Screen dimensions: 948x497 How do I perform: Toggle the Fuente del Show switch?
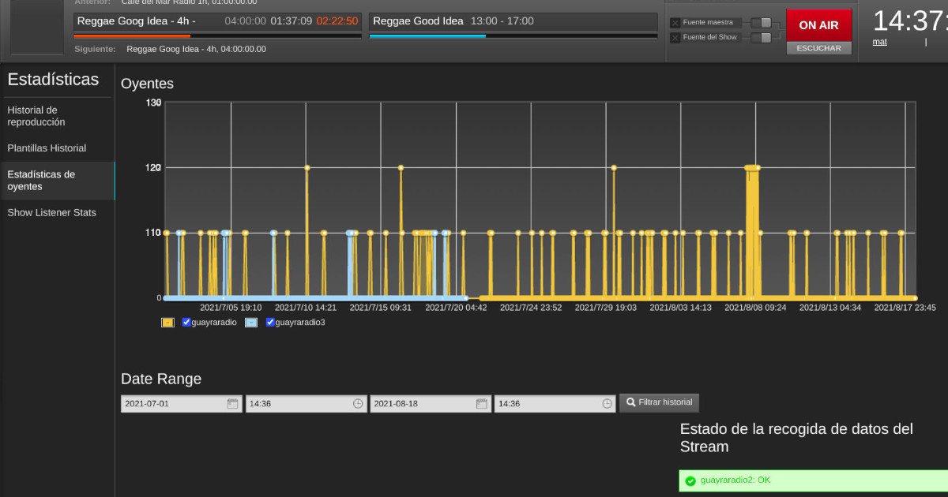pyautogui.click(x=761, y=38)
